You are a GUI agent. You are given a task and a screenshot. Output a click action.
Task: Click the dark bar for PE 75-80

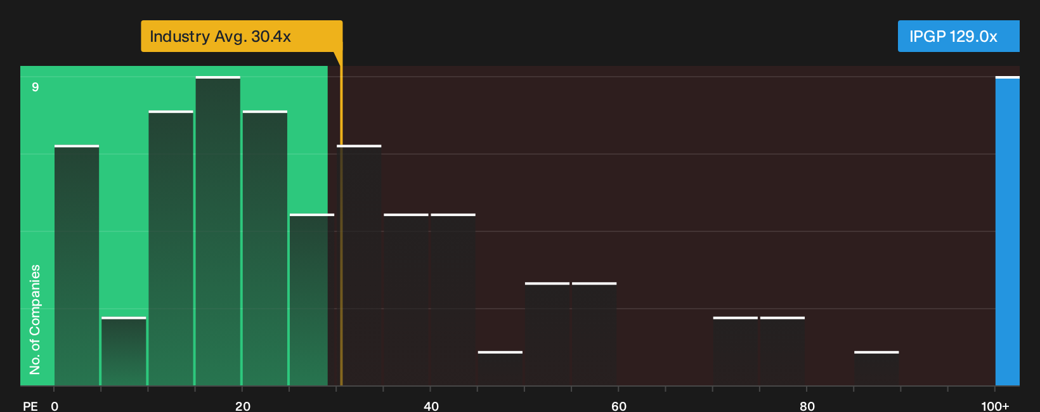(x=783, y=351)
